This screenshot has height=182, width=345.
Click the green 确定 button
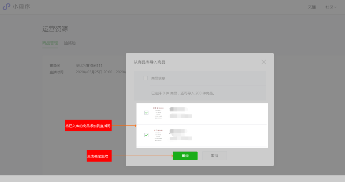(x=185, y=156)
